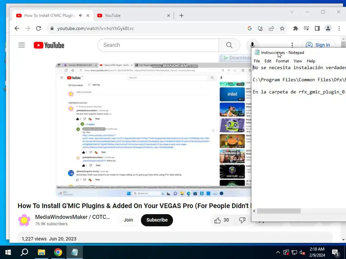The height and width of the screenshot is (259, 346).
Task: Click the 1,227 views text
Action: coord(34,239)
